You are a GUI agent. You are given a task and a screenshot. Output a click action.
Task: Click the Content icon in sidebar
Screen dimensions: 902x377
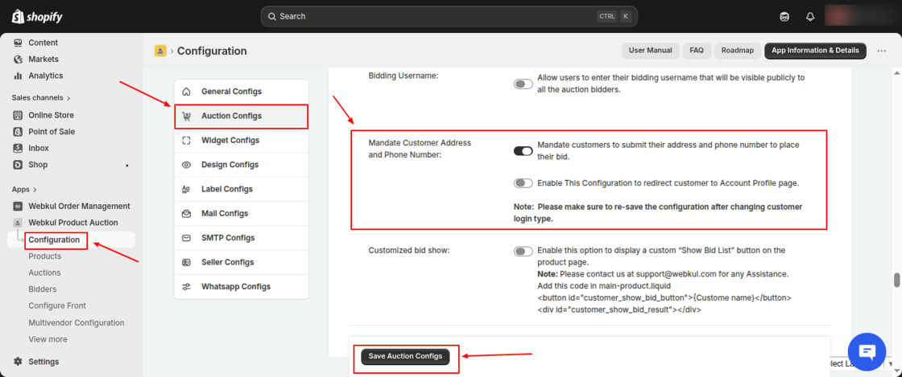pyautogui.click(x=18, y=43)
